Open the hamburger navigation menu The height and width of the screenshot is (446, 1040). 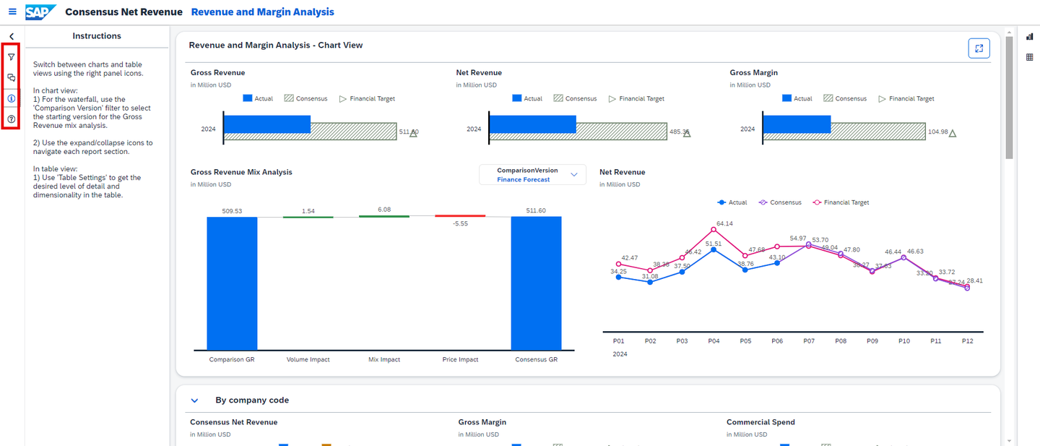tap(12, 12)
